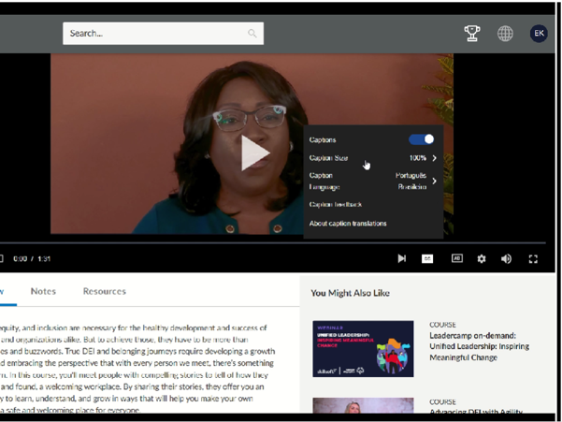Open video settings gear icon
The image size is (562, 422).
coord(482,258)
